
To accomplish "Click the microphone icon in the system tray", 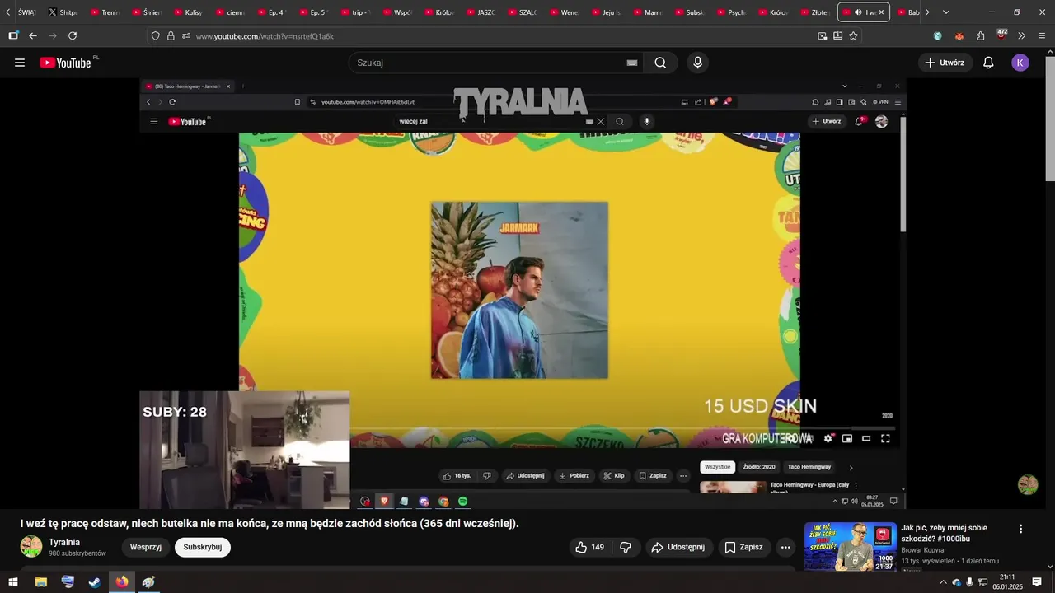I will click(970, 582).
